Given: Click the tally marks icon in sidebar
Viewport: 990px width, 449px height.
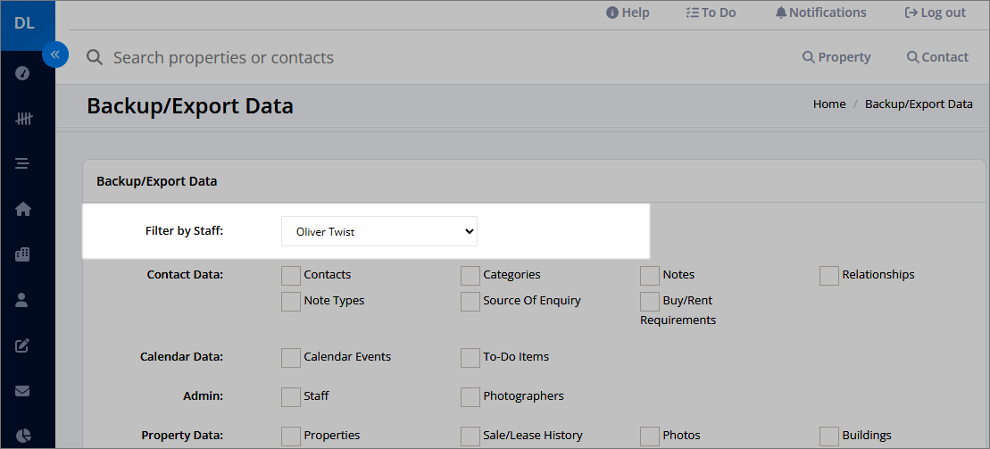Looking at the screenshot, I should [x=22, y=118].
